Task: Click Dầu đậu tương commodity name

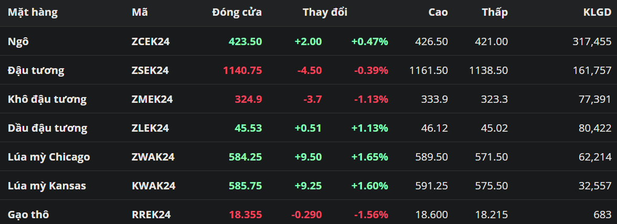Action: tap(48, 128)
